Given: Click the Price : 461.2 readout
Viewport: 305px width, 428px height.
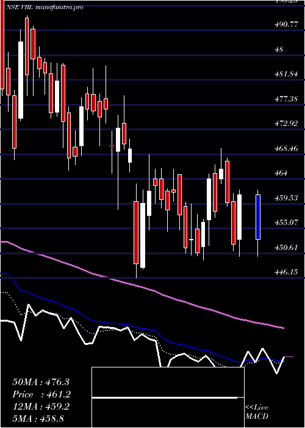Looking at the screenshot, I should [x=41, y=394].
